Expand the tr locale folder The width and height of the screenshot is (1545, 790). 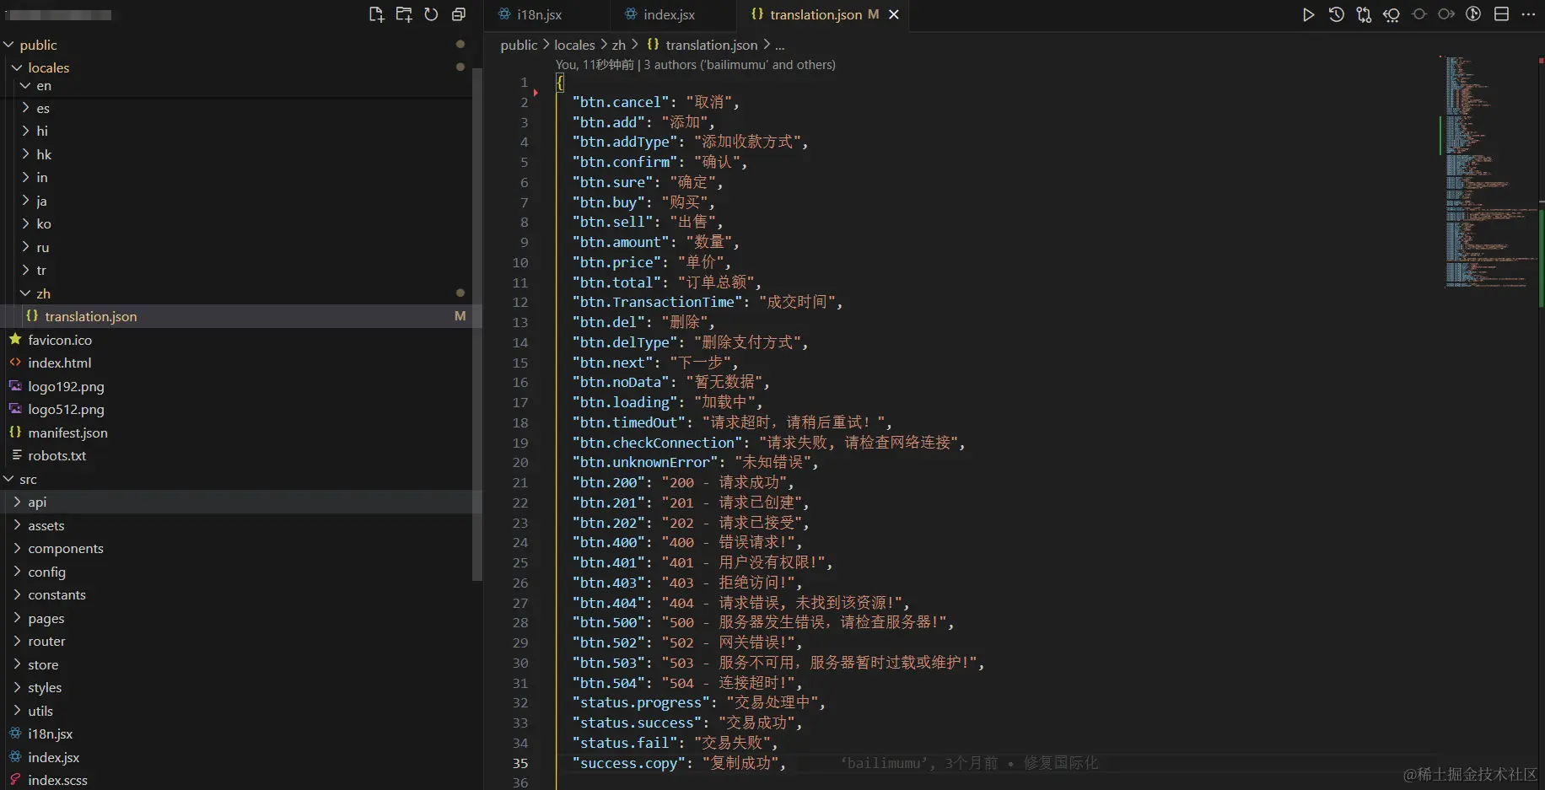point(25,270)
